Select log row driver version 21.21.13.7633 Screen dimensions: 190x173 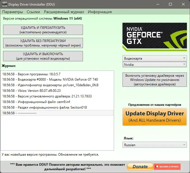pyautogui.click(x=57, y=96)
